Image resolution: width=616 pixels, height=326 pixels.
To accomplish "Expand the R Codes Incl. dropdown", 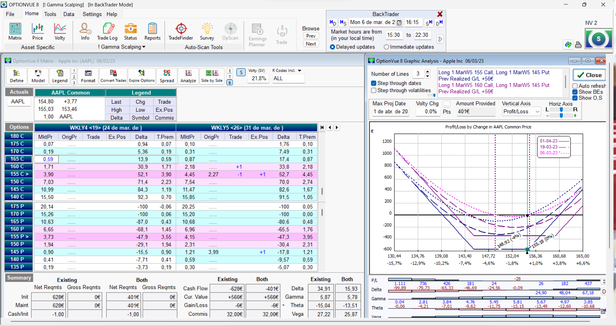I will 299,70.
